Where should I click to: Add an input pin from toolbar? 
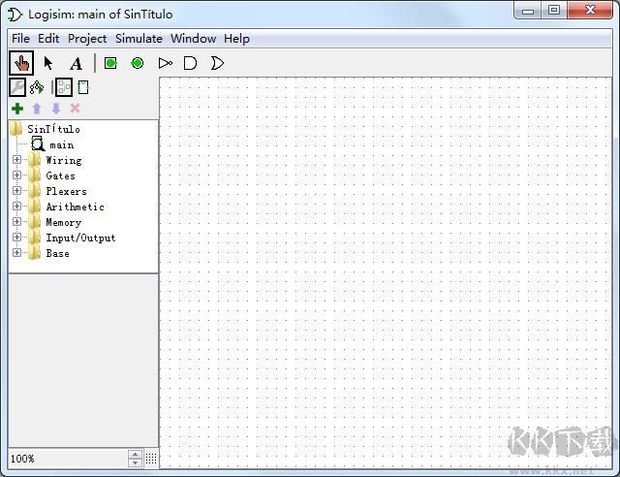(110, 63)
